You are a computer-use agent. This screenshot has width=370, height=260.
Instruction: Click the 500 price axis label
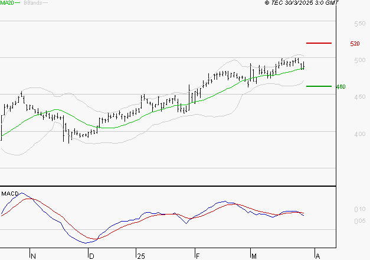point(360,60)
